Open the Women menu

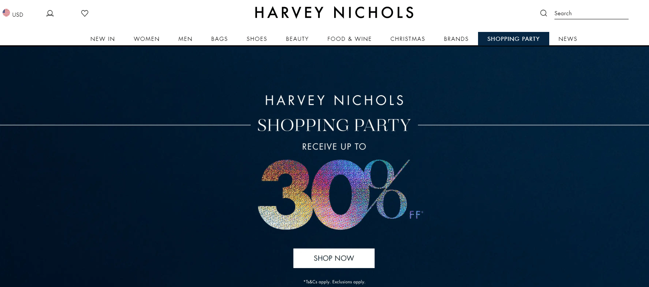pos(146,39)
